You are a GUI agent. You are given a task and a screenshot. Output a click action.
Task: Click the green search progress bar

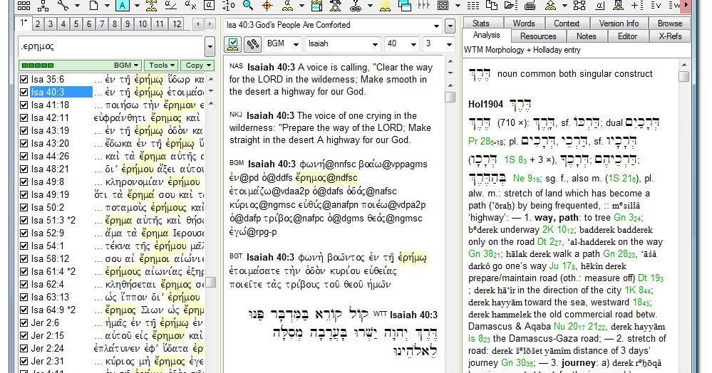click(38, 65)
